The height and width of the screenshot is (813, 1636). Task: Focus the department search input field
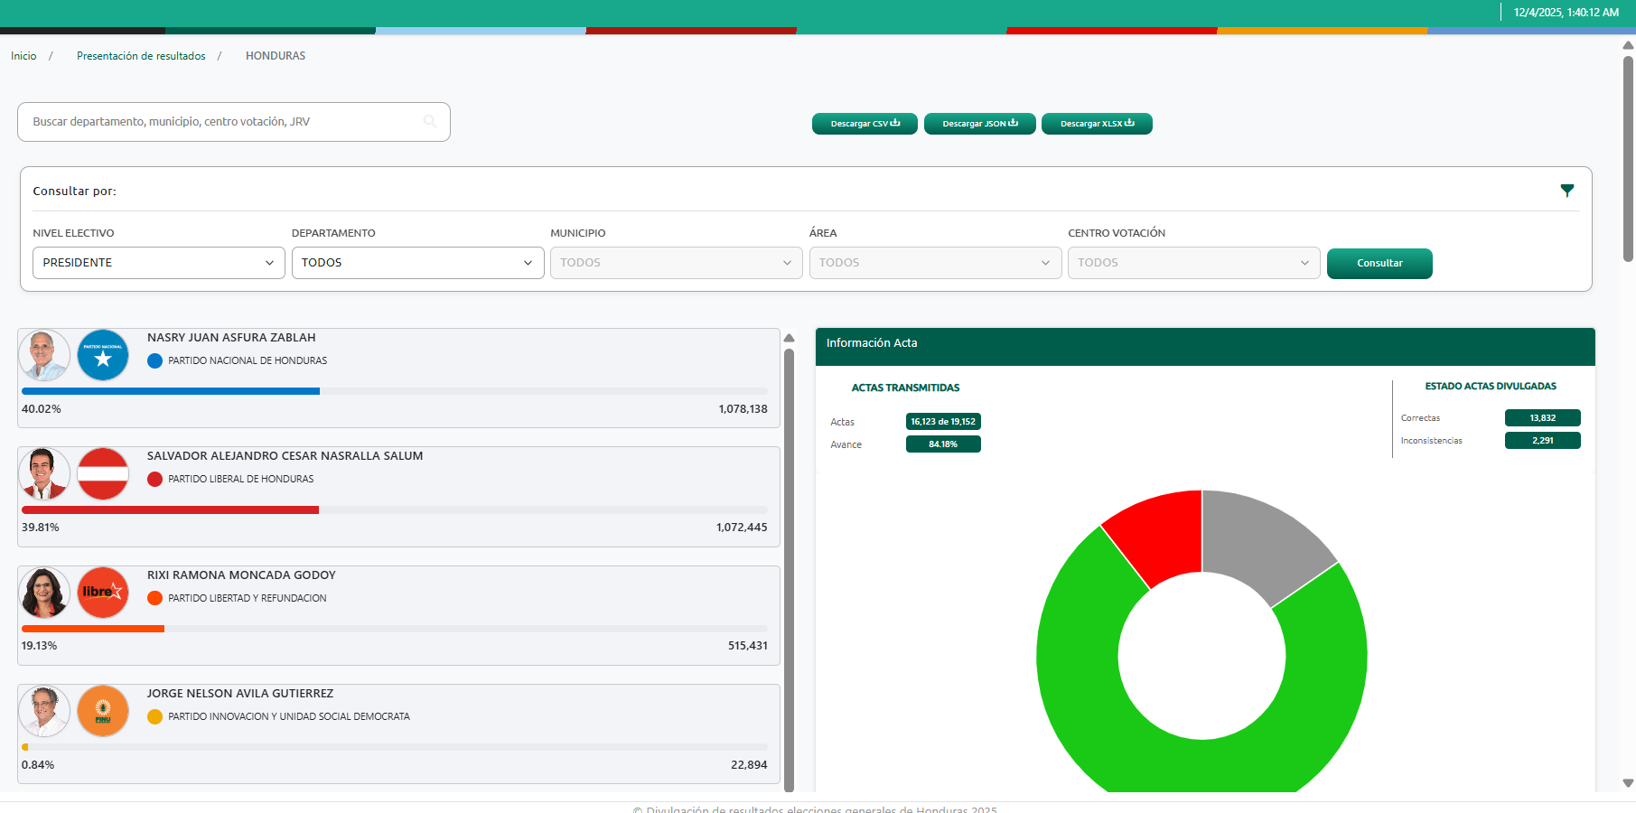221,122
